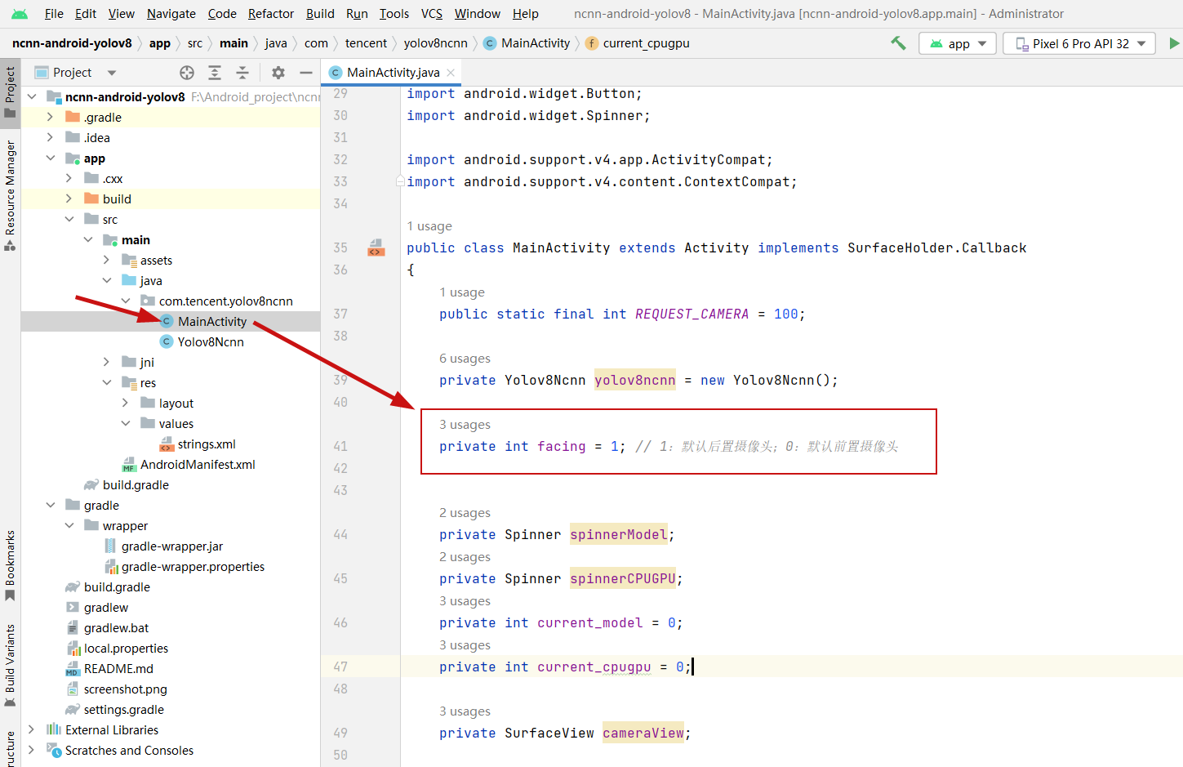Click the Make Project hammer icon

click(898, 43)
